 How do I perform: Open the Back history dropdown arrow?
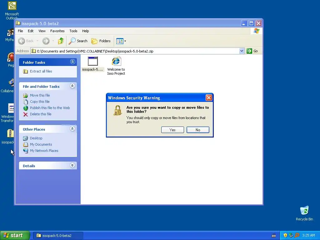click(37, 41)
